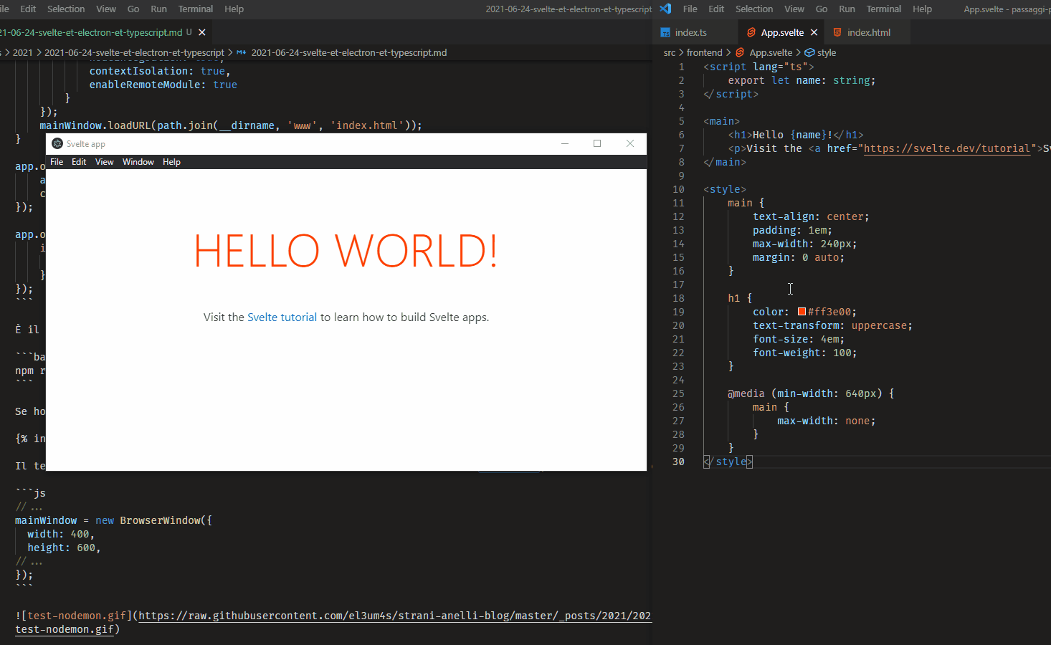The image size is (1051, 645).
Task: Click 'style' breadcrumb item
Action: (x=827, y=52)
